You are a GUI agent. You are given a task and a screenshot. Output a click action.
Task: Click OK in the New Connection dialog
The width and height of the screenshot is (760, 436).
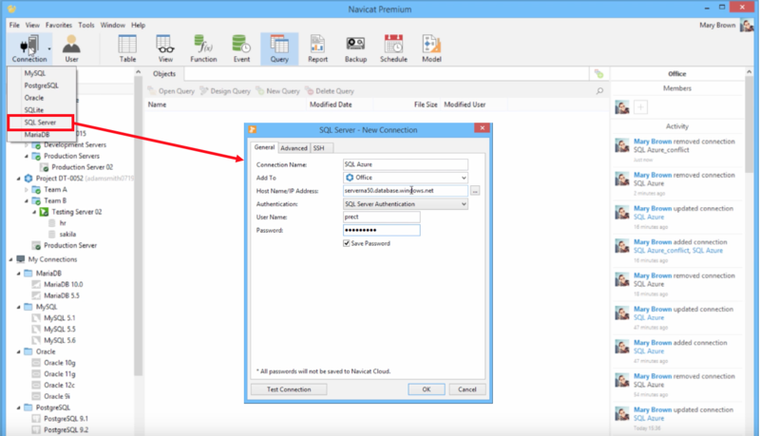[426, 389]
